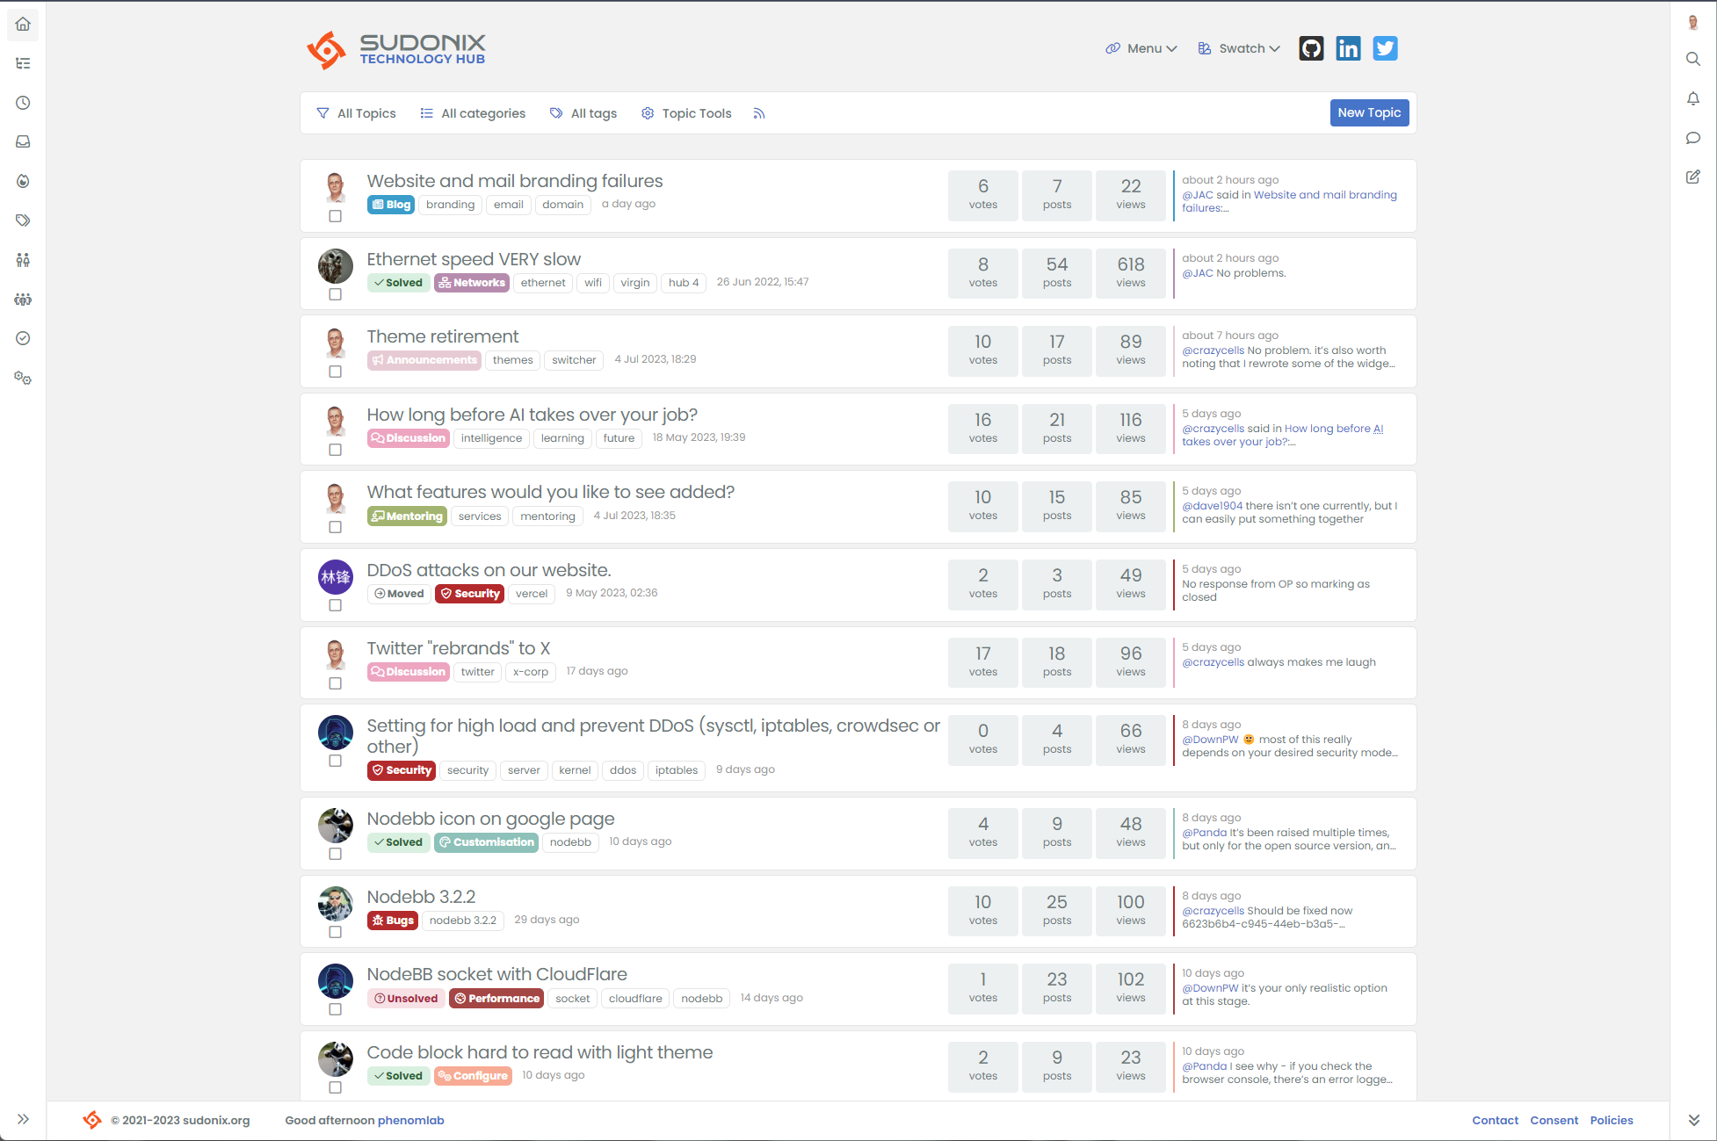
Task: Open Recent topics via the clock icon
Action: (23, 102)
